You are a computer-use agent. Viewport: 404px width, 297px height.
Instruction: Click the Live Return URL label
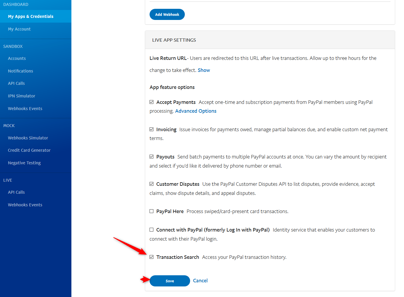click(x=168, y=58)
